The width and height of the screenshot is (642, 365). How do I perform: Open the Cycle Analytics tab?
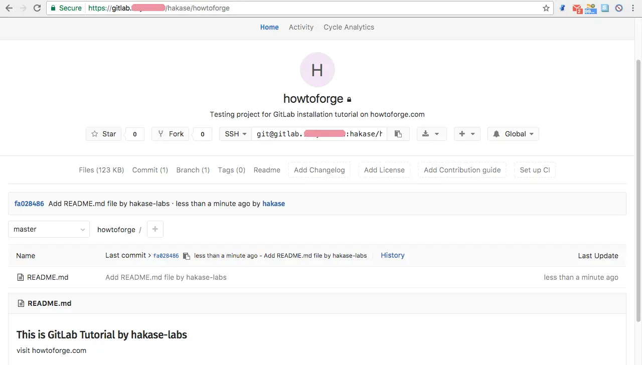[x=349, y=27]
